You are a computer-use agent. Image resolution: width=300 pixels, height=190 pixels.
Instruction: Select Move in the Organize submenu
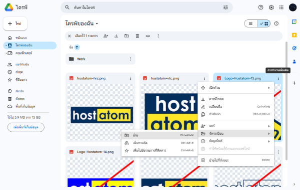point(159,135)
